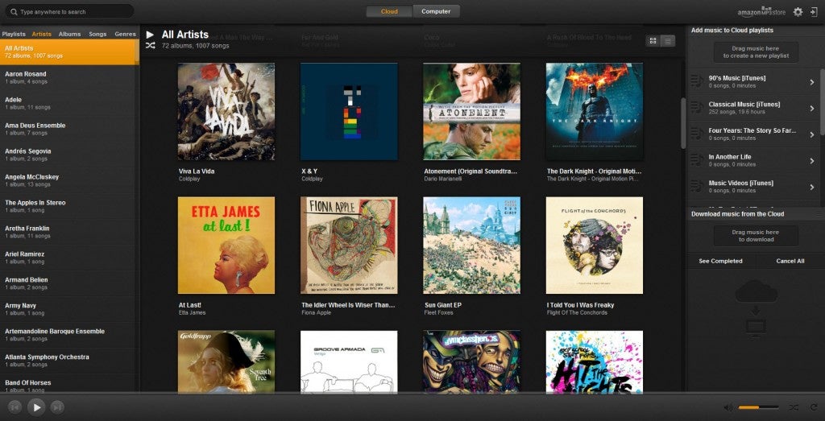Open the Albums tab
The width and height of the screenshot is (825, 421).
point(69,34)
